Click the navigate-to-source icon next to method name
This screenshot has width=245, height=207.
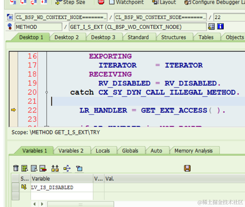click(211, 26)
